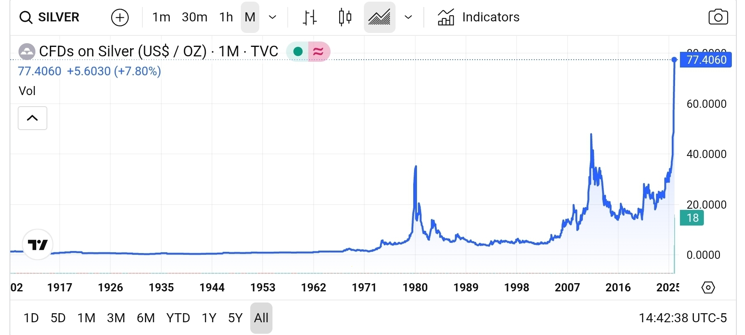This screenshot has width=745, height=335.
Task: Click the Vol indicator label
Action: click(x=27, y=91)
